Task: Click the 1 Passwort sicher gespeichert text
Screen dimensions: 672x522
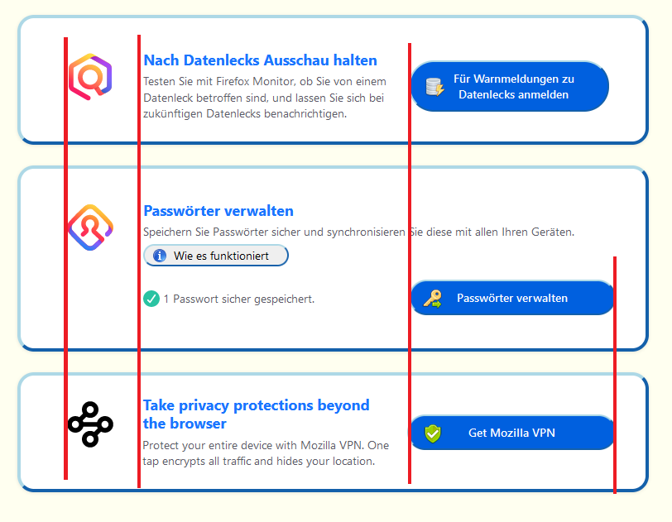Action: tap(238, 299)
